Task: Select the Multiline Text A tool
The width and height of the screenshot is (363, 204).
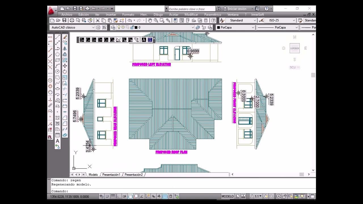Action: [x=58, y=141]
